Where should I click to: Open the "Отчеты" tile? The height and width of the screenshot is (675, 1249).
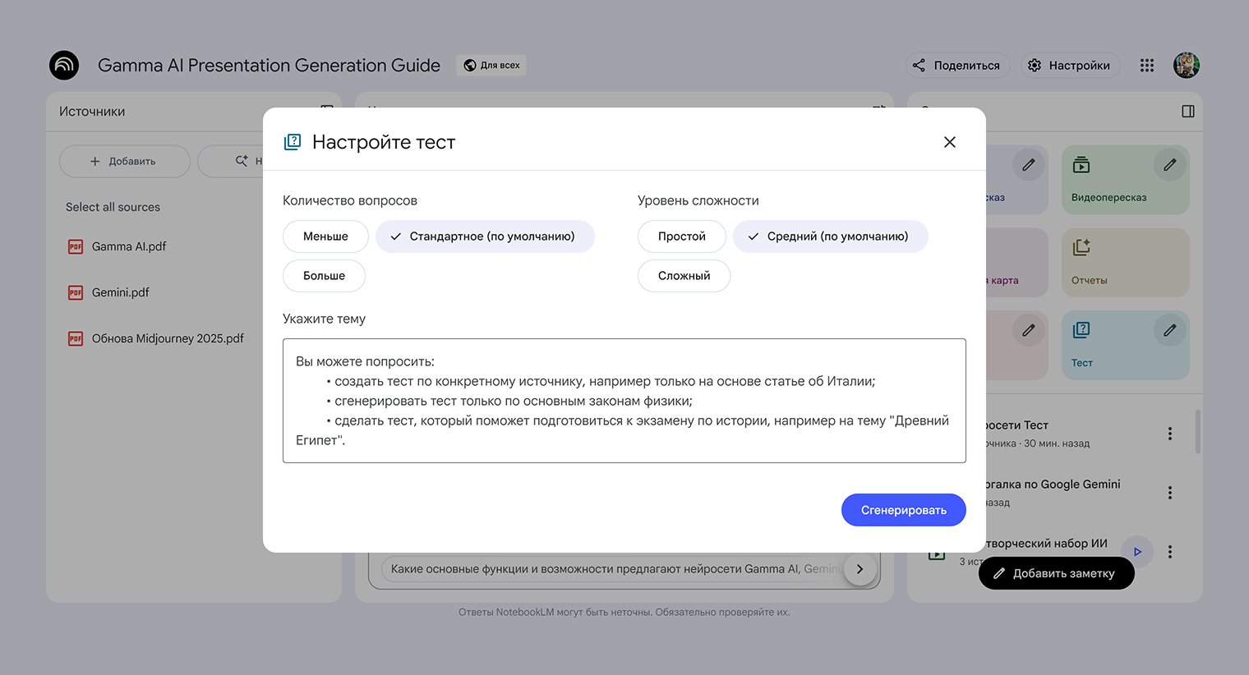(x=1125, y=263)
